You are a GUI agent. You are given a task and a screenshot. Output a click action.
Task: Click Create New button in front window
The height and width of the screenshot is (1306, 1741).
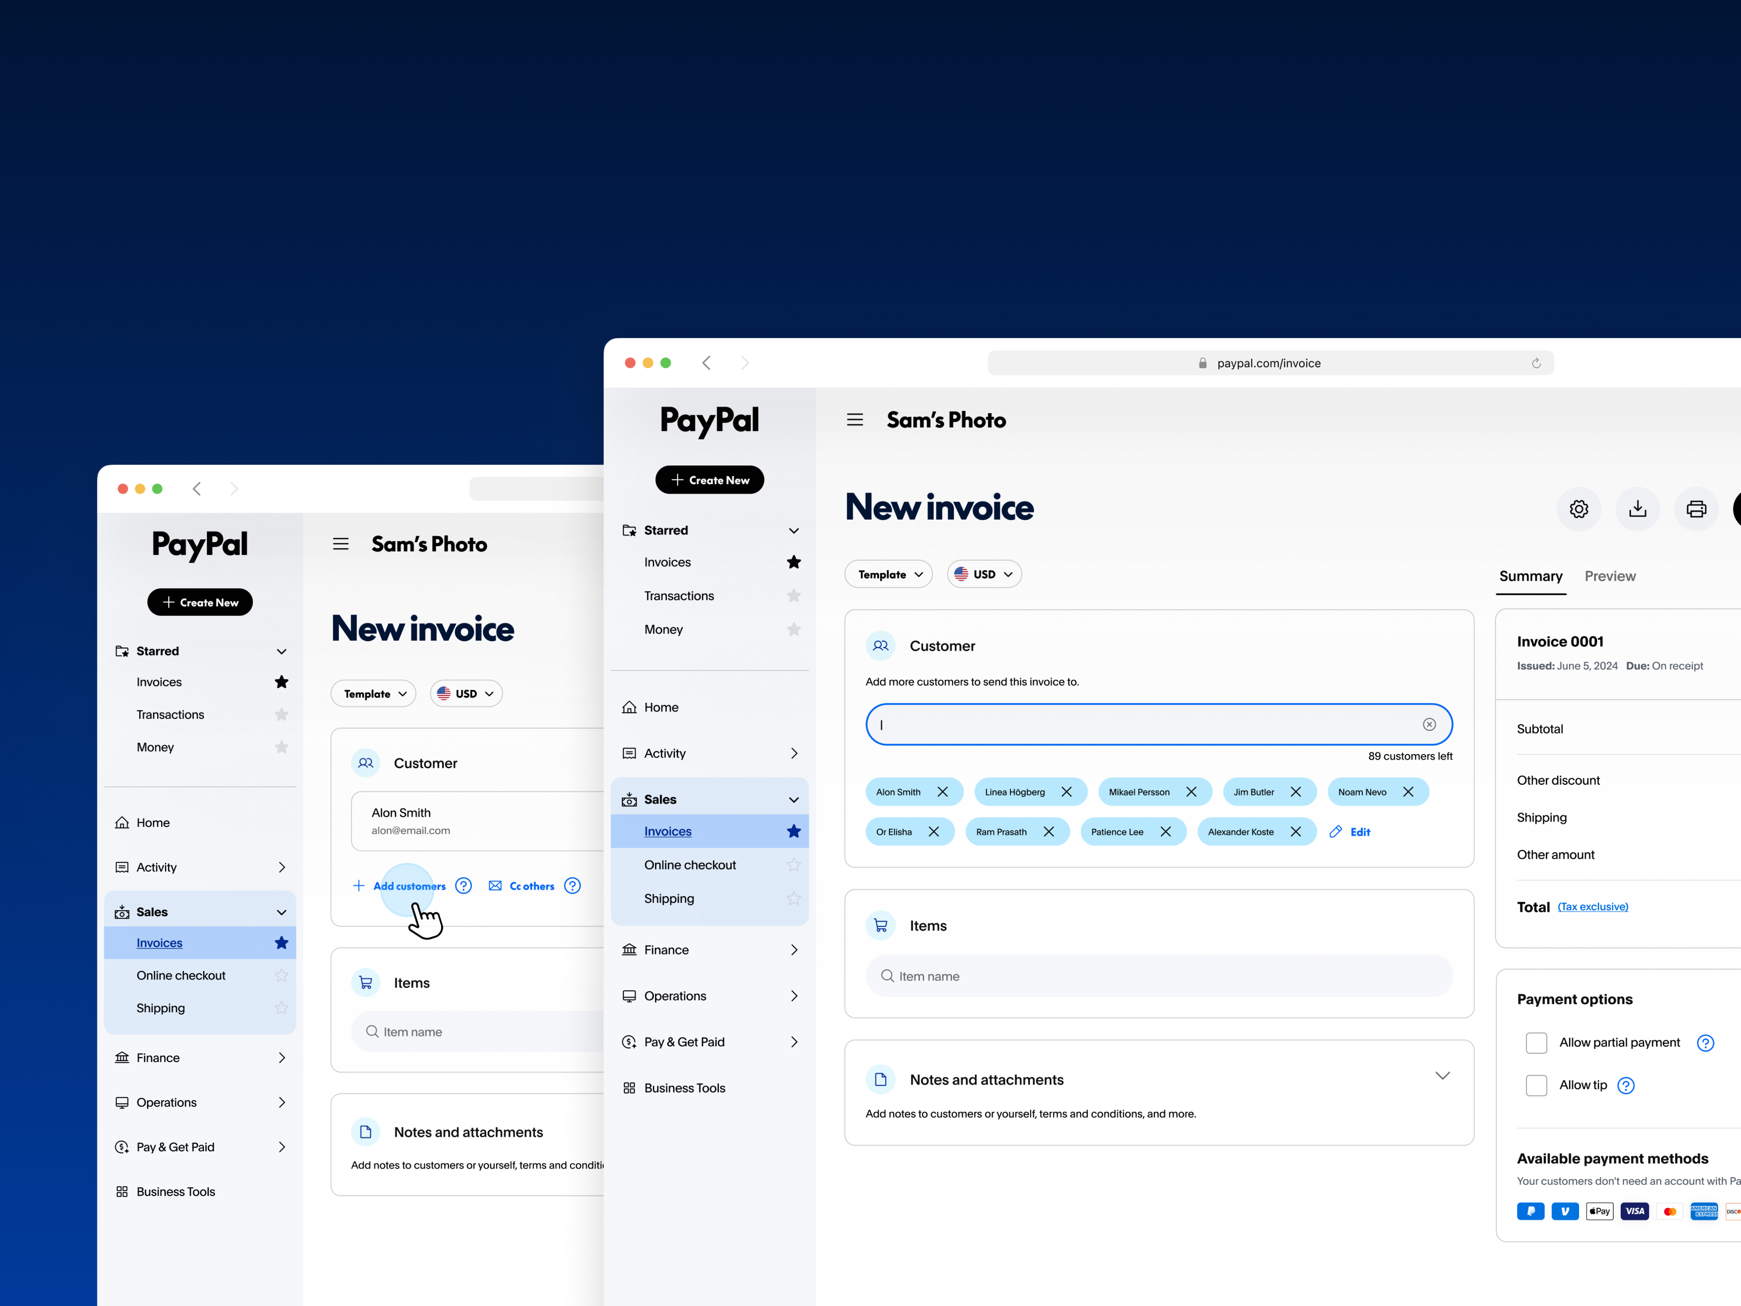click(x=709, y=480)
